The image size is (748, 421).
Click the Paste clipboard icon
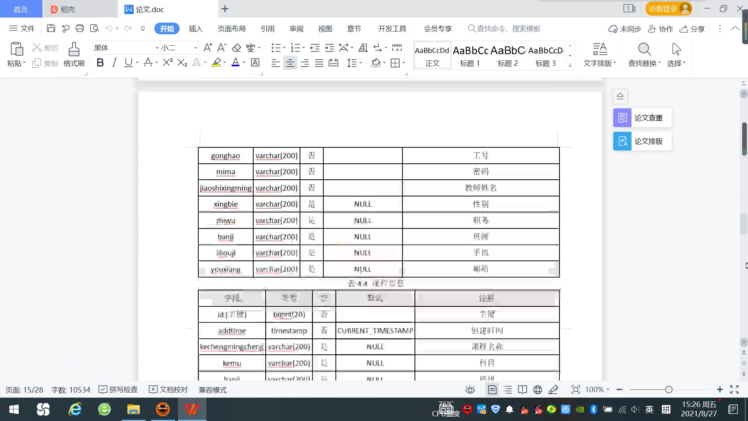(x=16, y=49)
